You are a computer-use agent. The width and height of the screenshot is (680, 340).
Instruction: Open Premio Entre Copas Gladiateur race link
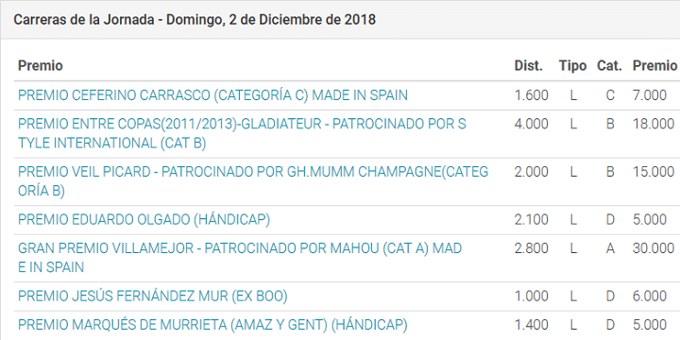click(x=242, y=133)
